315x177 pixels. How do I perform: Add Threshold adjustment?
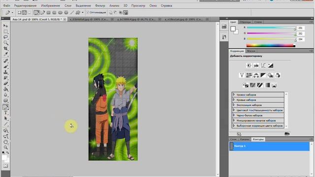tap(260, 85)
